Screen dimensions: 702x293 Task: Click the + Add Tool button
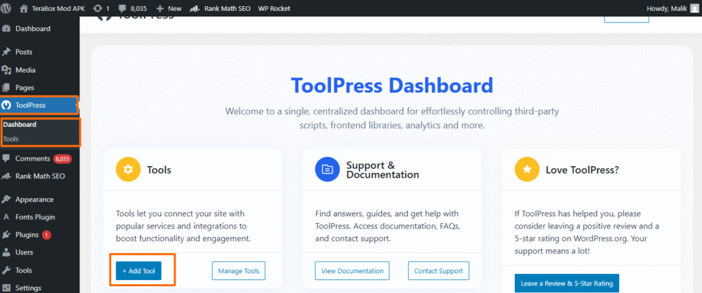pyautogui.click(x=138, y=271)
